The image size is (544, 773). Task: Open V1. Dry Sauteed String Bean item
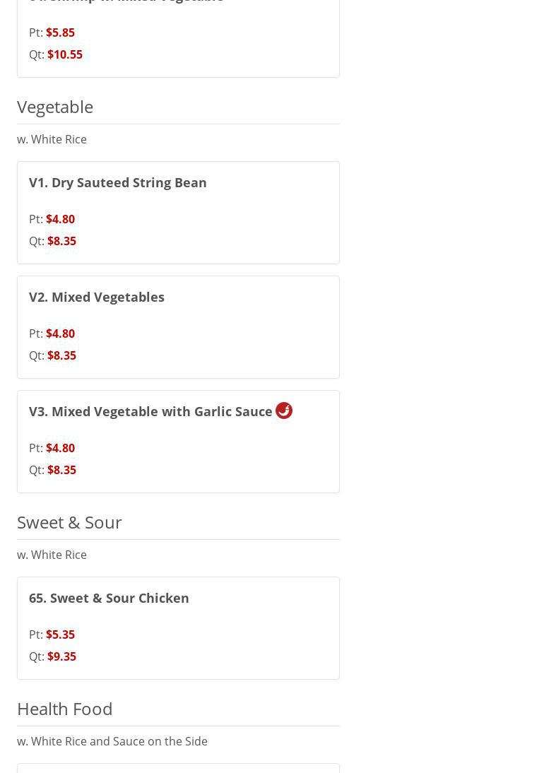118,182
